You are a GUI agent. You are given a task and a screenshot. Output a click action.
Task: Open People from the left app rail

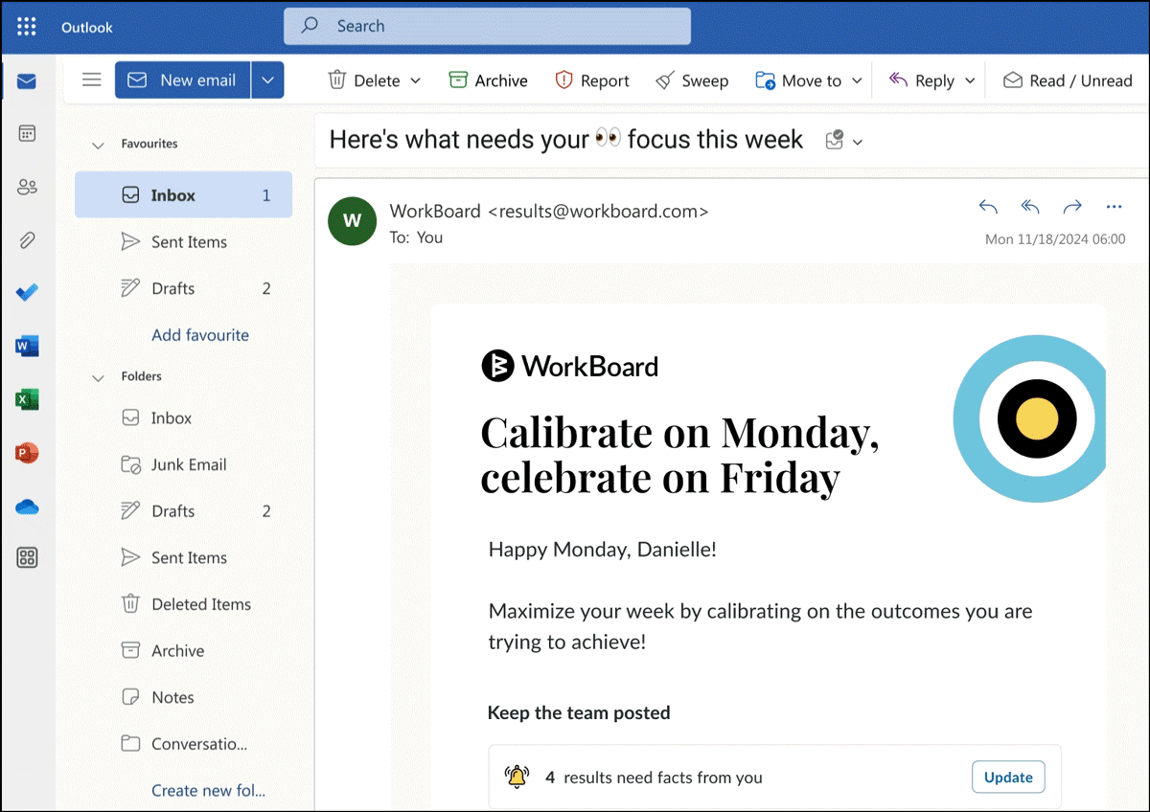click(27, 187)
